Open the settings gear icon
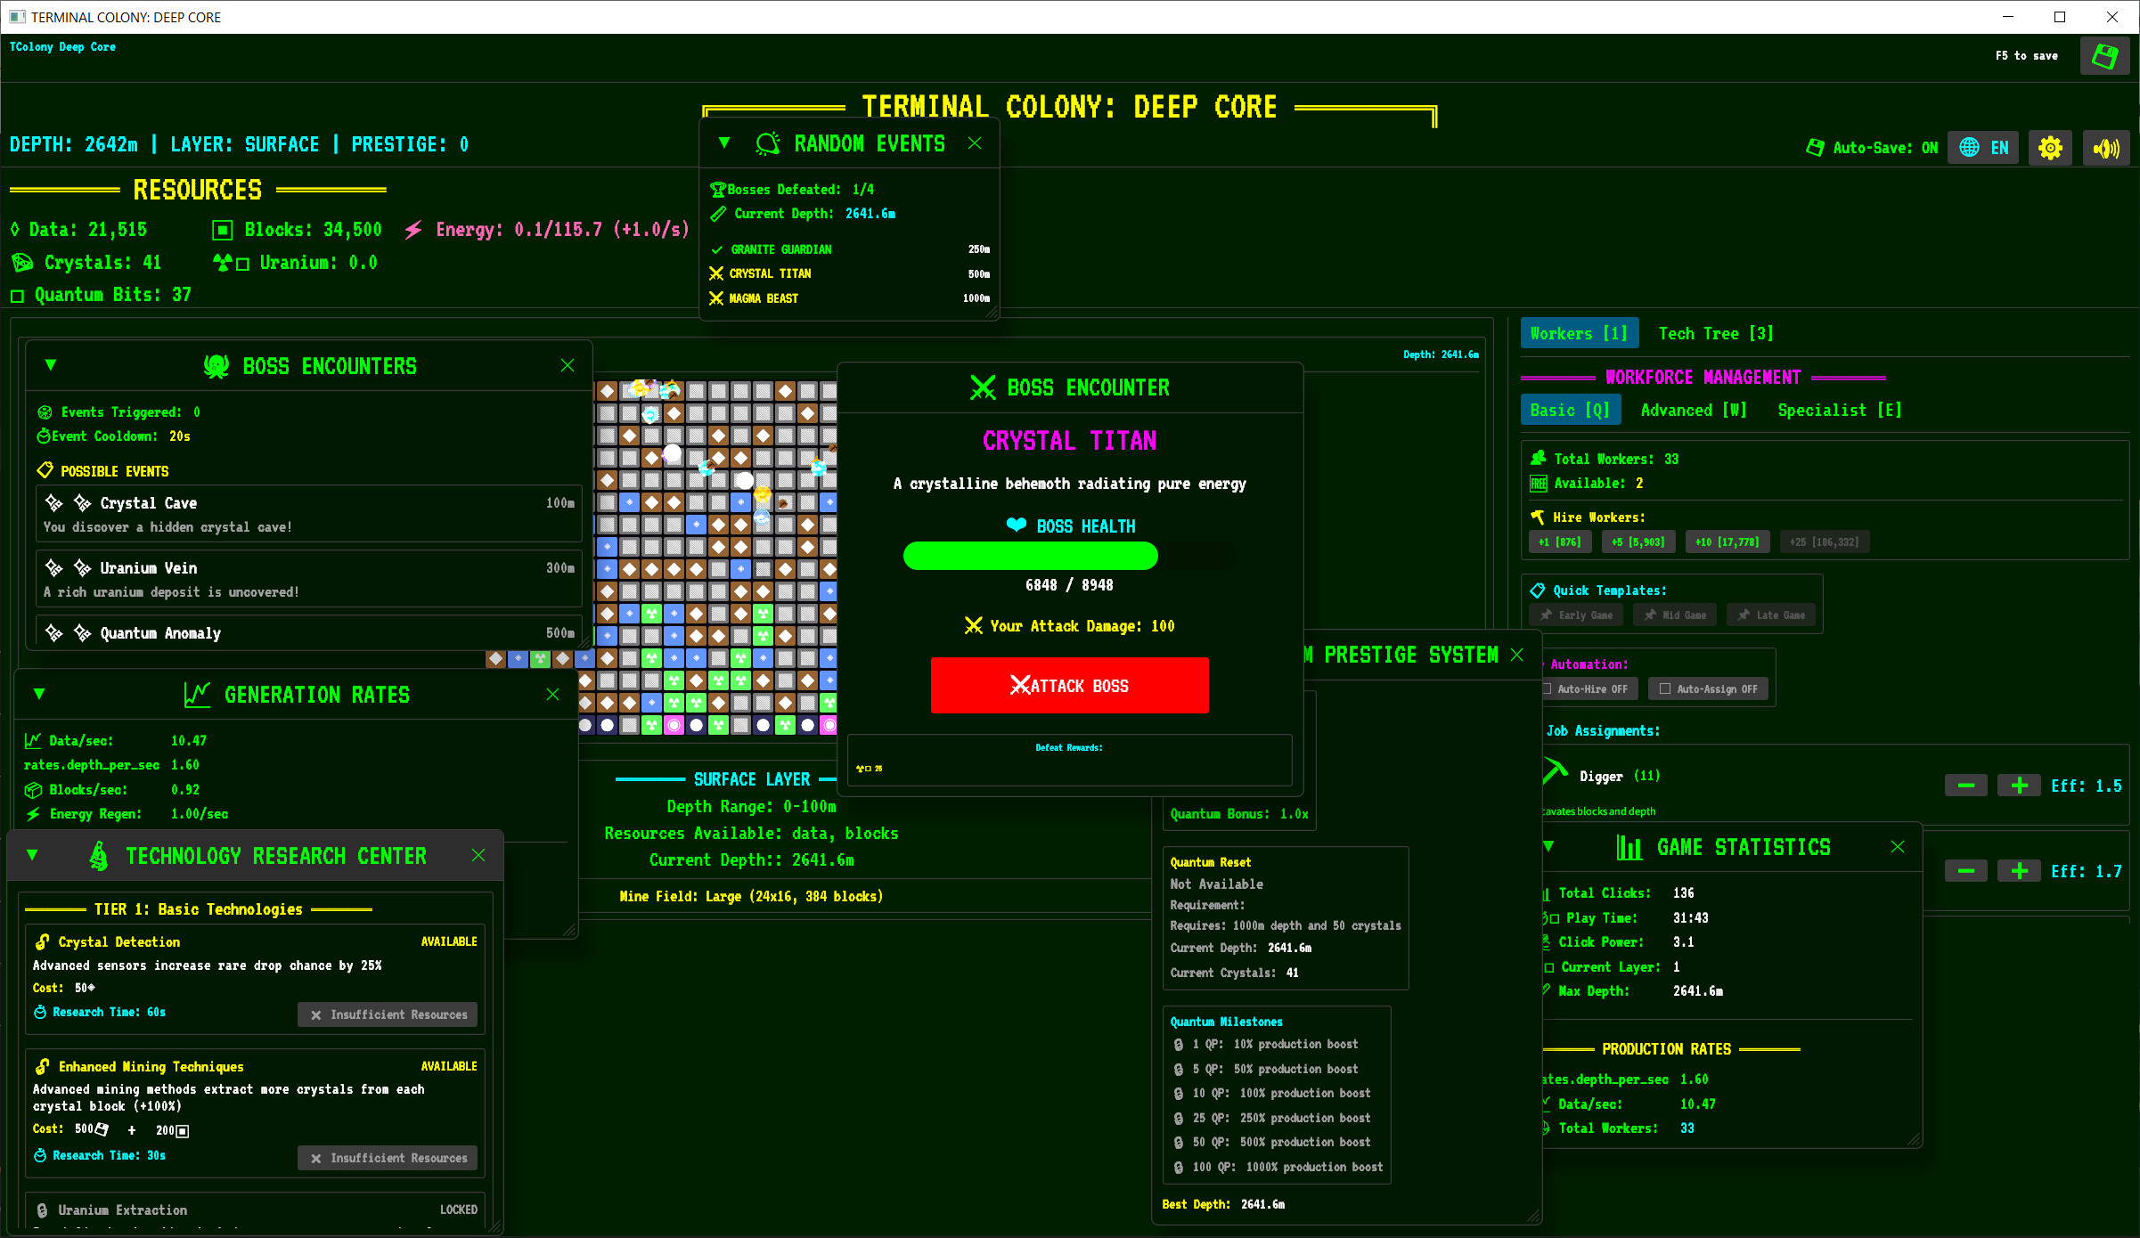 [x=2050, y=147]
